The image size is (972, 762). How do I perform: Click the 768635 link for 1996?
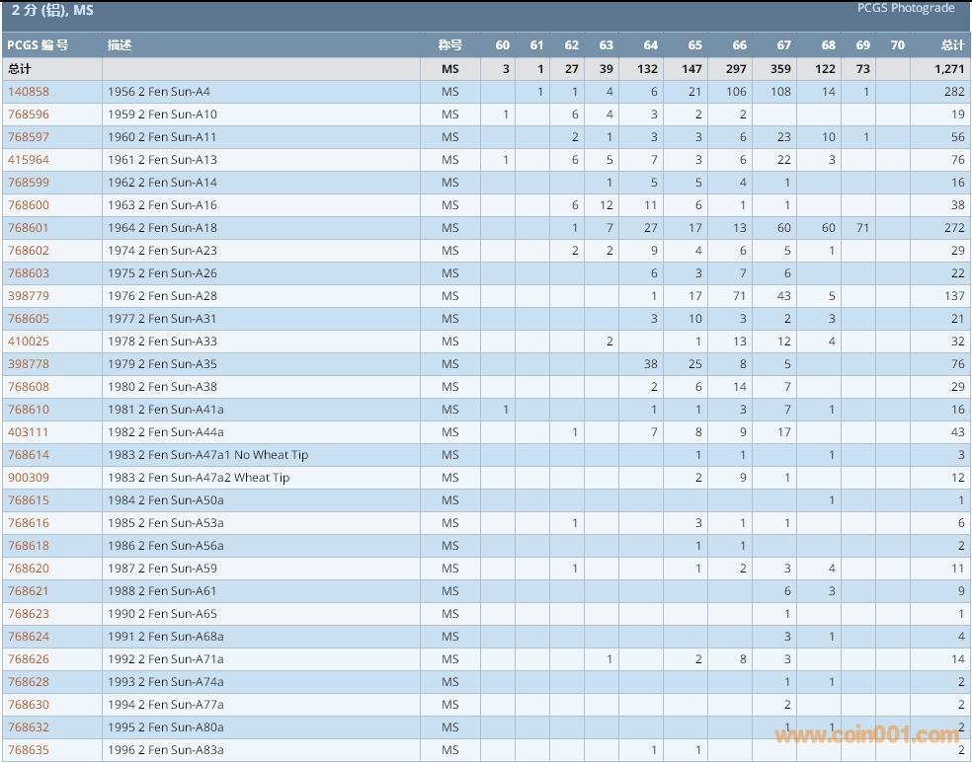(x=29, y=750)
